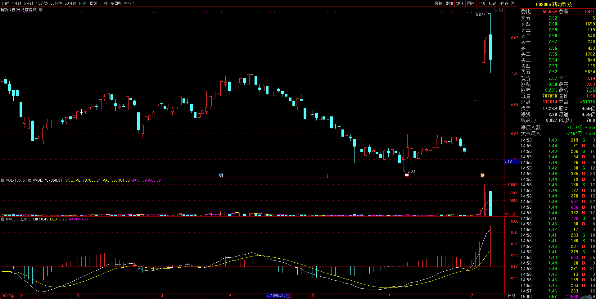Click the 增 marker below the 5.03 low
This screenshot has width=596, height=299.
407,175
